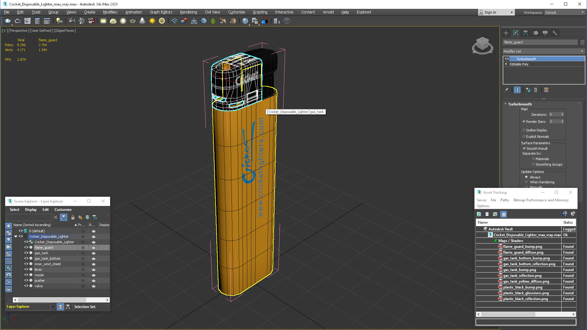Viewport: 587px width, 330px height.
Task: Expand the Editable Poly stack entry
Action: coord(506,64)
